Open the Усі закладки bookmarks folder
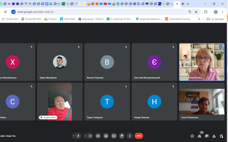This screenshot has width=228, height=142. pyautogui.click(x=215, y=19)
